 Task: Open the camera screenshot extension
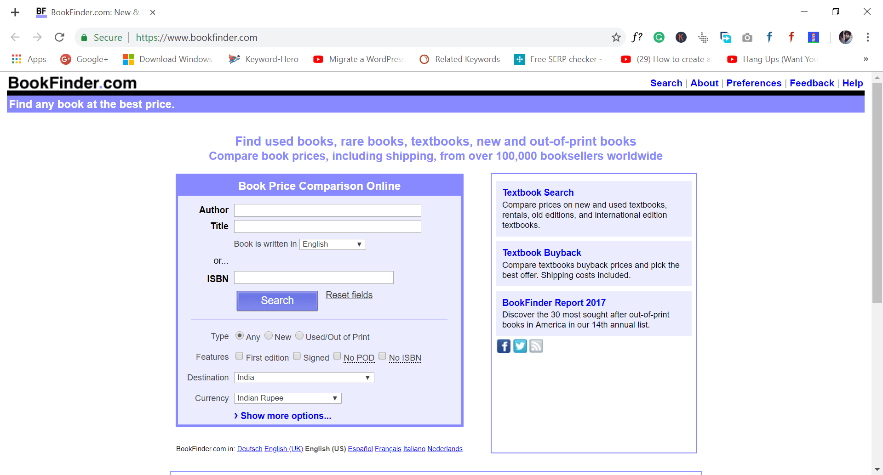click(747, 37)
